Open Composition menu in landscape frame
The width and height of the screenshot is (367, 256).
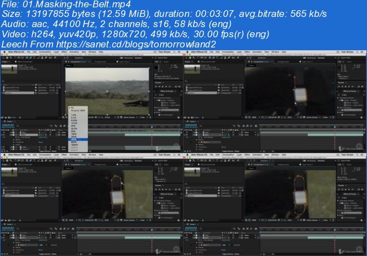pyautogui.click(x=45, y=52)
